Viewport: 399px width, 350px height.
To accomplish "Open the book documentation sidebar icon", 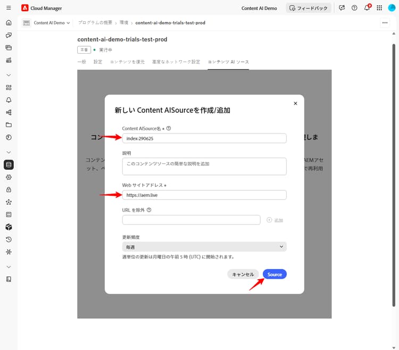I will tap(9, 279).
